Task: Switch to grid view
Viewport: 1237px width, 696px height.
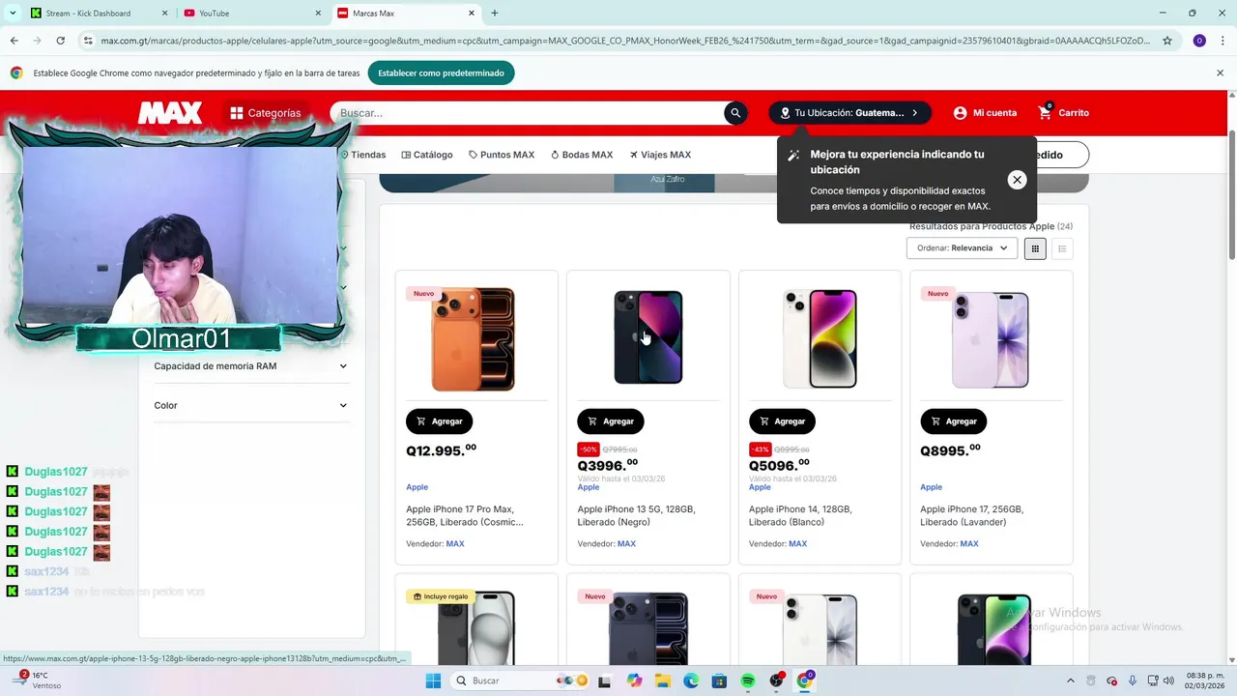Action: [1035, 248]
